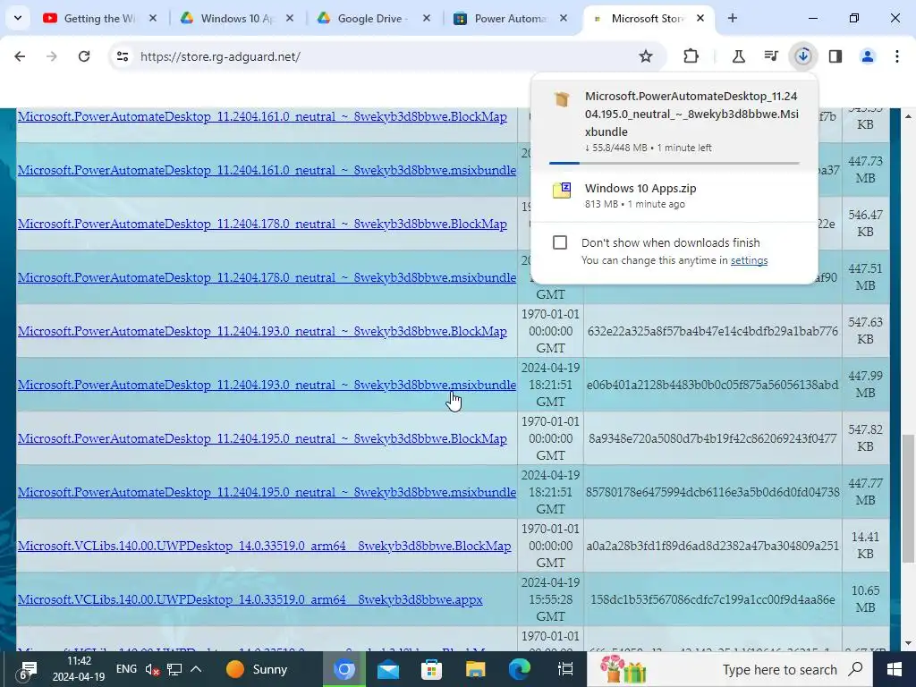Toggle the Downloads toolbar button
The image size is (916, 687).
pos(803,56)
